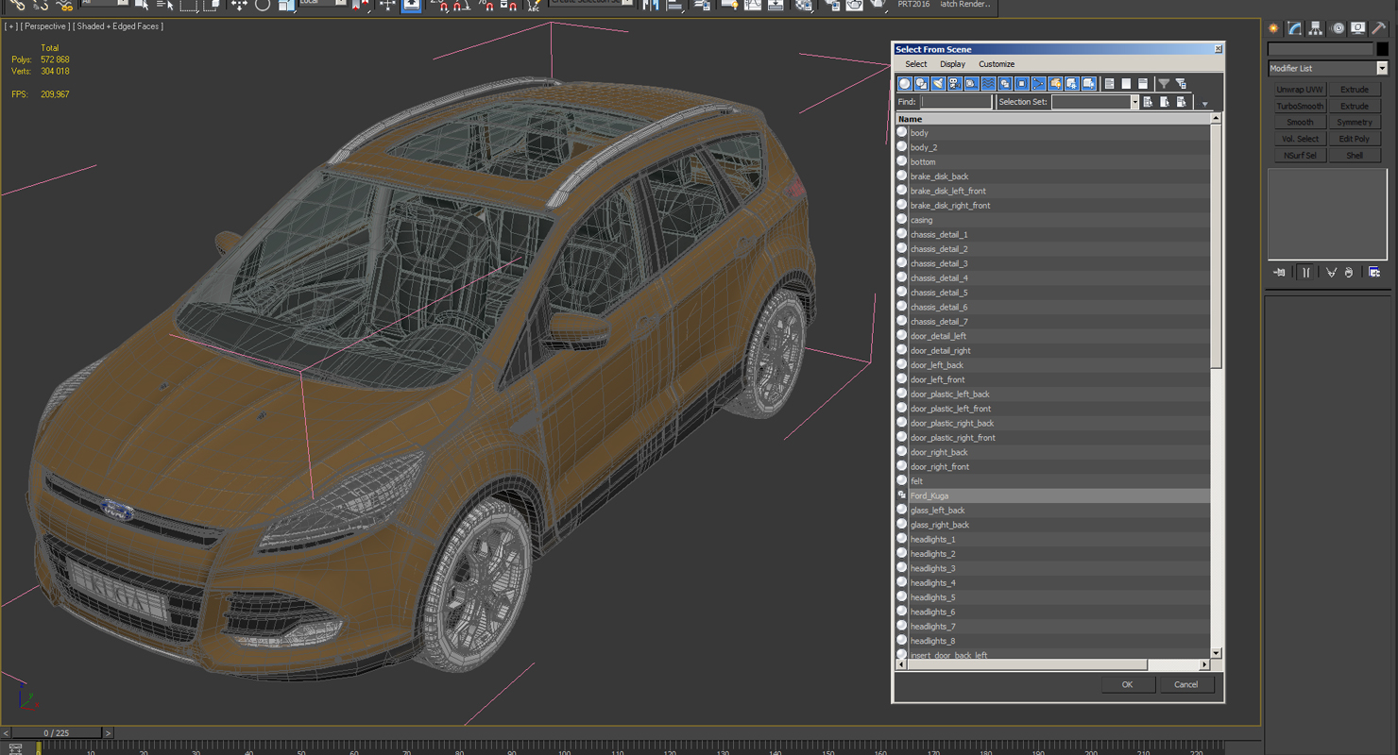Click the black object color swatch
This screenshot has height=755, width=1398.
(x=1382, y=49)
